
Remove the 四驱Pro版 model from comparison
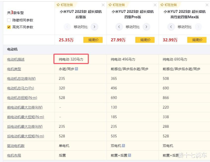[155, 5]
